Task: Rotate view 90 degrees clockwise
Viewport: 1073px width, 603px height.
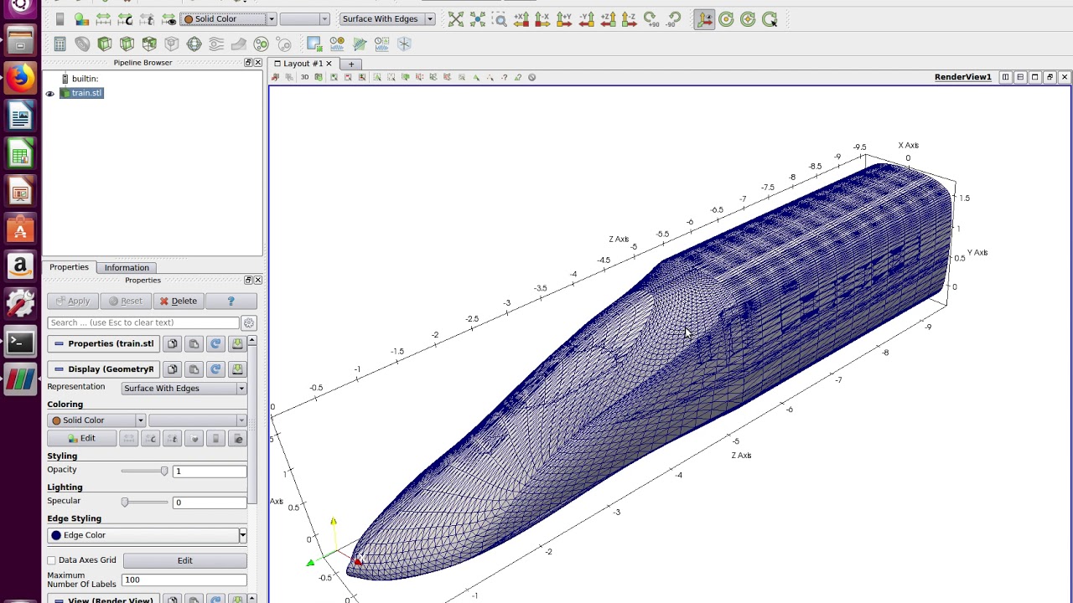Action: pos(651,18)
